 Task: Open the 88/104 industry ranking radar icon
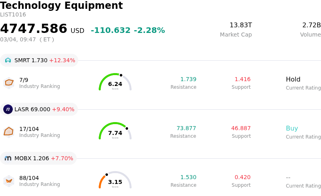[9, 181]
